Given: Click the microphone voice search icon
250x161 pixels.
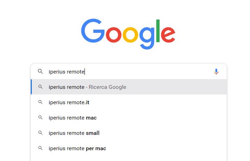Looking at the screenshot, I should 216,71.
